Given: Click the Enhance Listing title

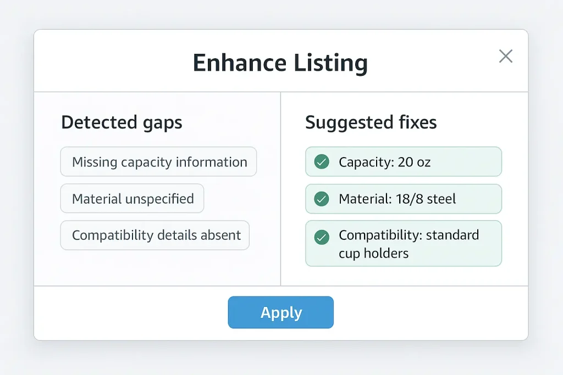Looking at the screenshot, I should (280, 63).
